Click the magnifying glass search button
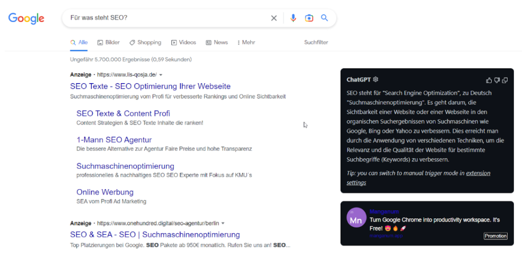The width and height of the screenshot is (522, 257). click(325, 18)
